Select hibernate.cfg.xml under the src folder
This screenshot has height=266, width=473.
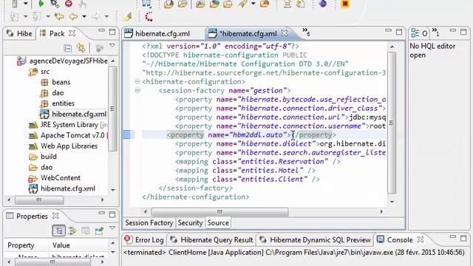click(73, 115)
